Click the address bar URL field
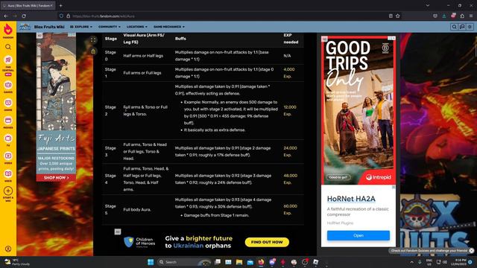This screenshot has height=268, width=477. (225, 16)
